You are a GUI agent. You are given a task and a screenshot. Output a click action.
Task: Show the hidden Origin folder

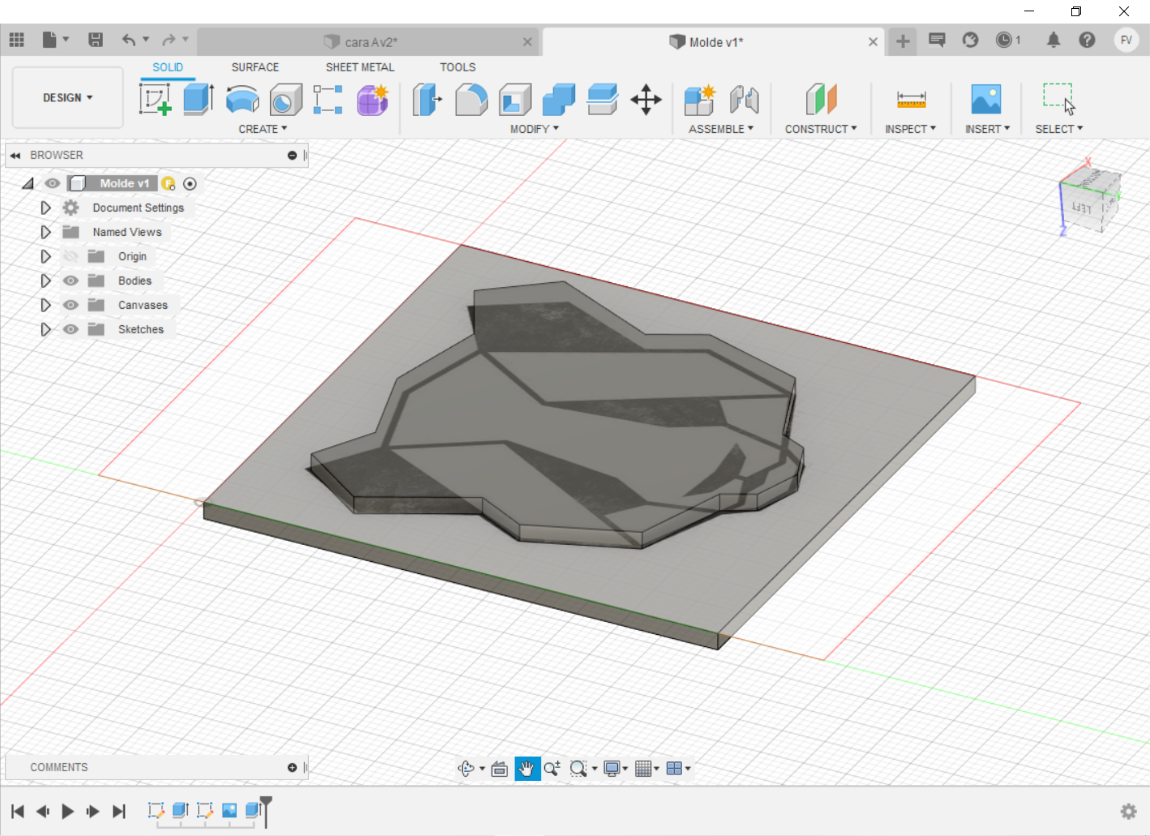pos(71,256)
